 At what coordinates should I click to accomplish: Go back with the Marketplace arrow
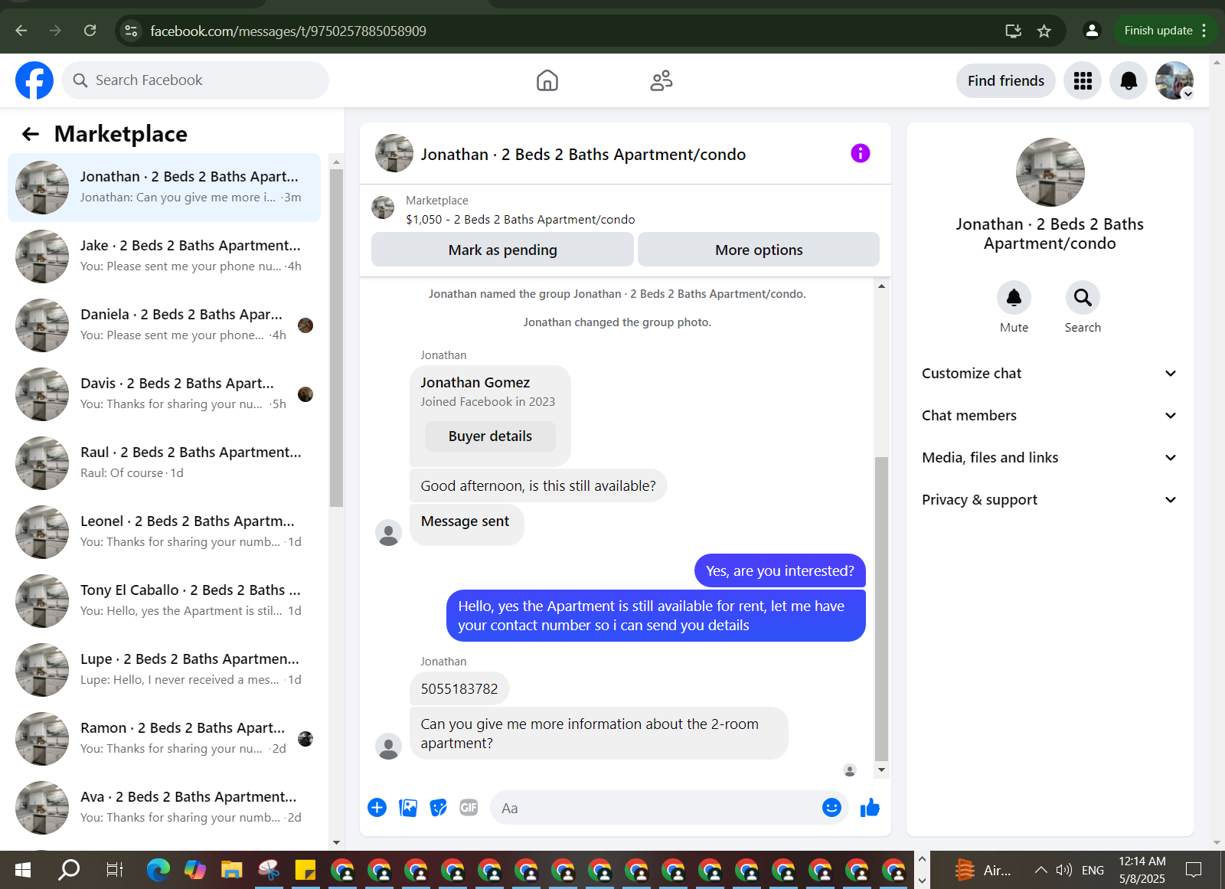[31, 134]
